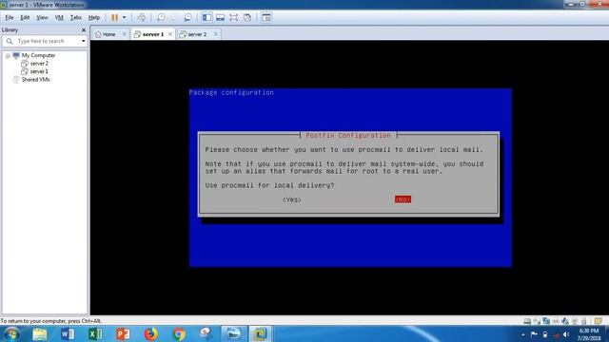Click the network adapter icon in status bar
This screenshot has height=342, width=609.
(546, 321)
